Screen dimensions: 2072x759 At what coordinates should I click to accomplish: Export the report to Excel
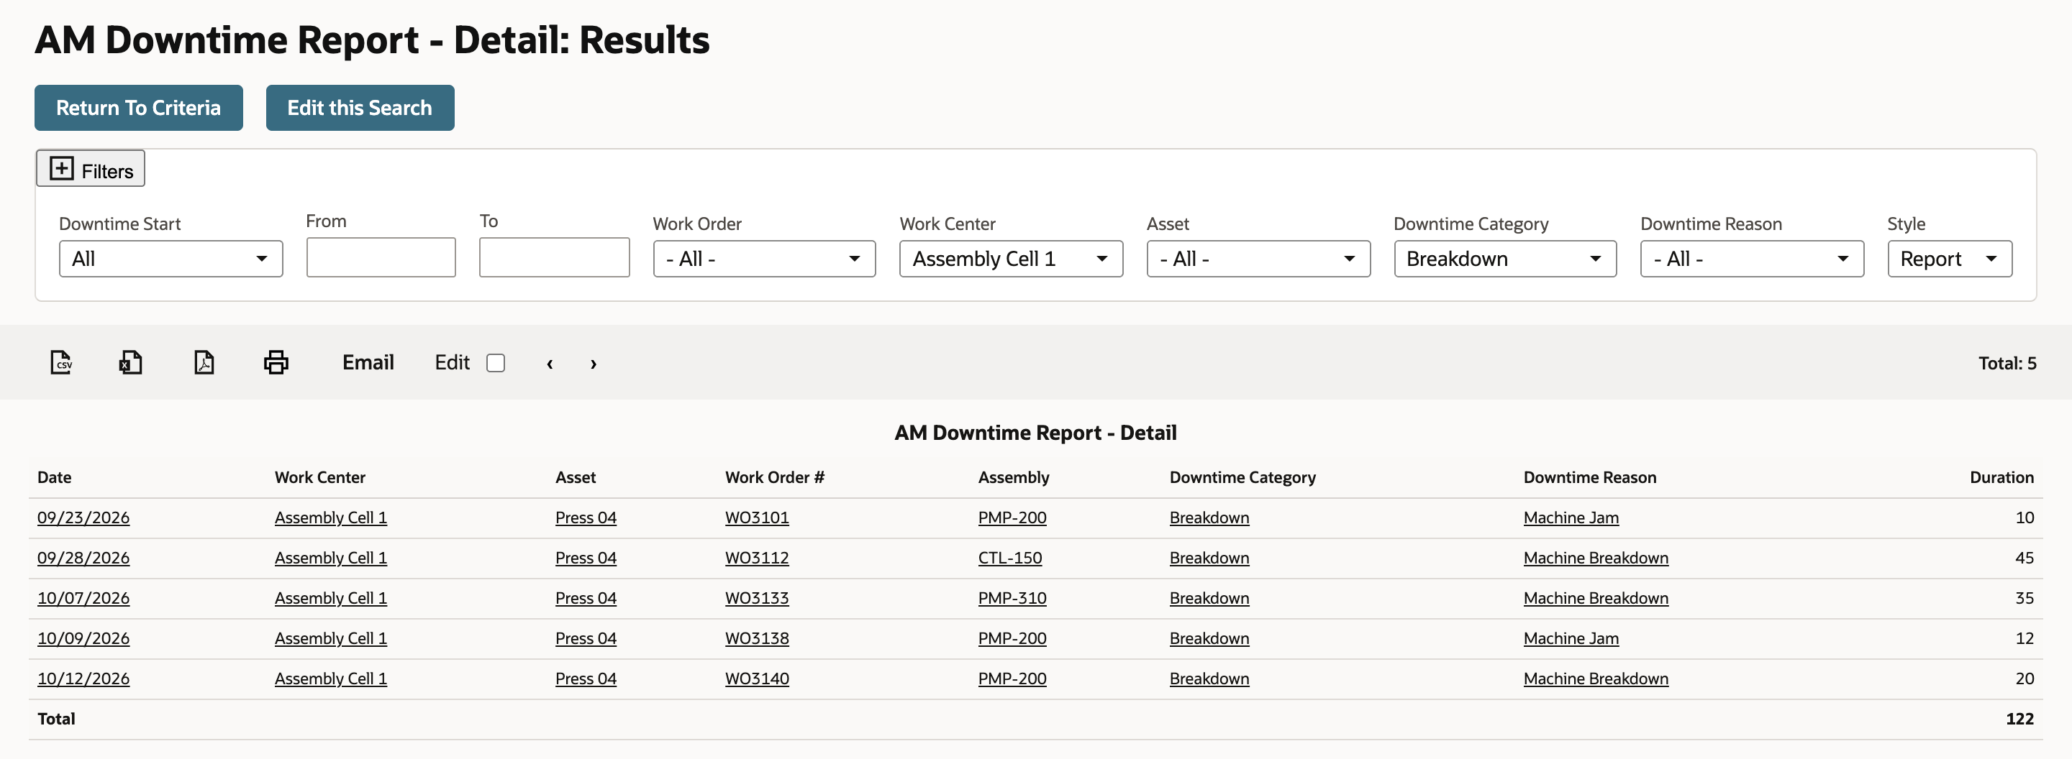[x=131, y=362]
